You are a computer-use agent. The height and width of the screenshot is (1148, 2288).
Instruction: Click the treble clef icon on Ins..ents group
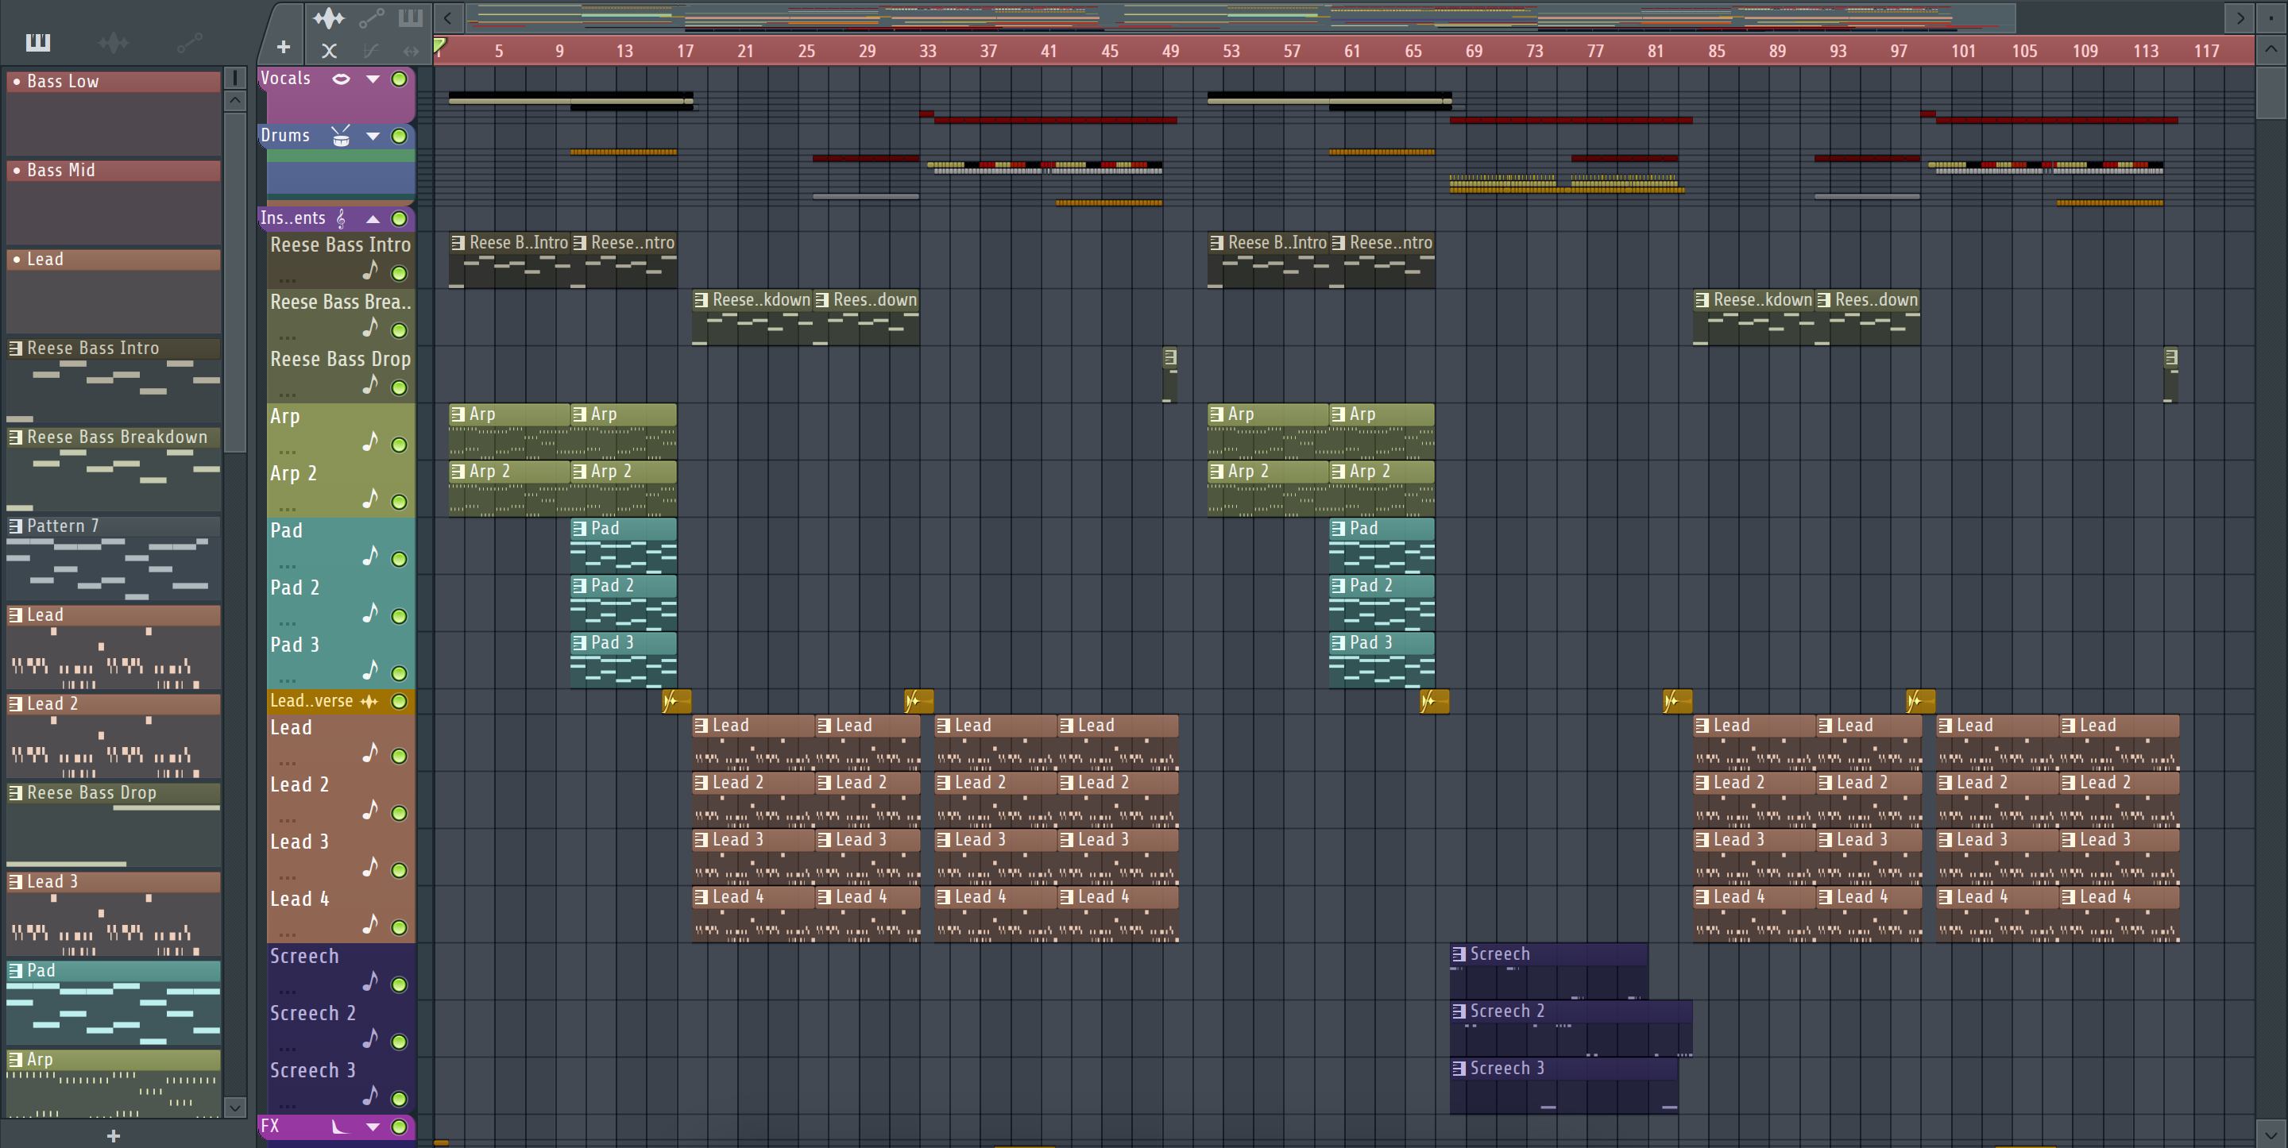pos(341,218)
